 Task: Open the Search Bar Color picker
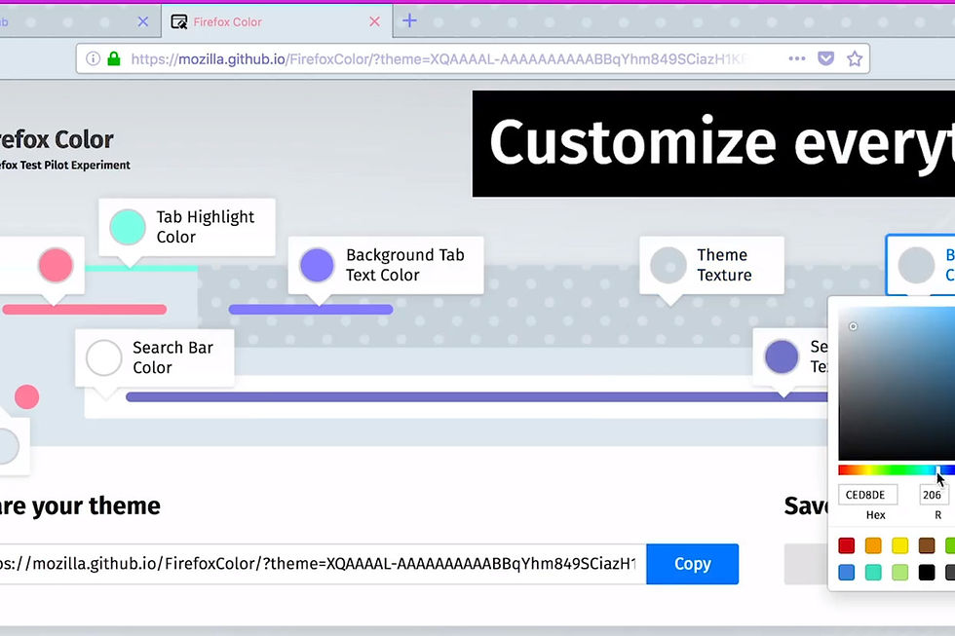coord(102,357)
